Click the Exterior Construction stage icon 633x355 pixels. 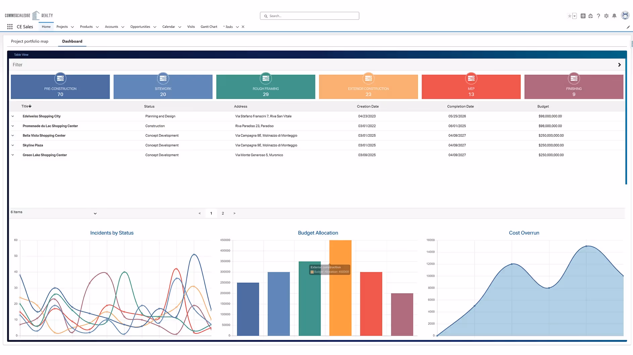369,78
